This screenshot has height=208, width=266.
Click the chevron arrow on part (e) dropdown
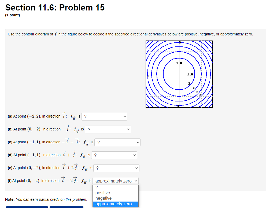click(136, 168)
